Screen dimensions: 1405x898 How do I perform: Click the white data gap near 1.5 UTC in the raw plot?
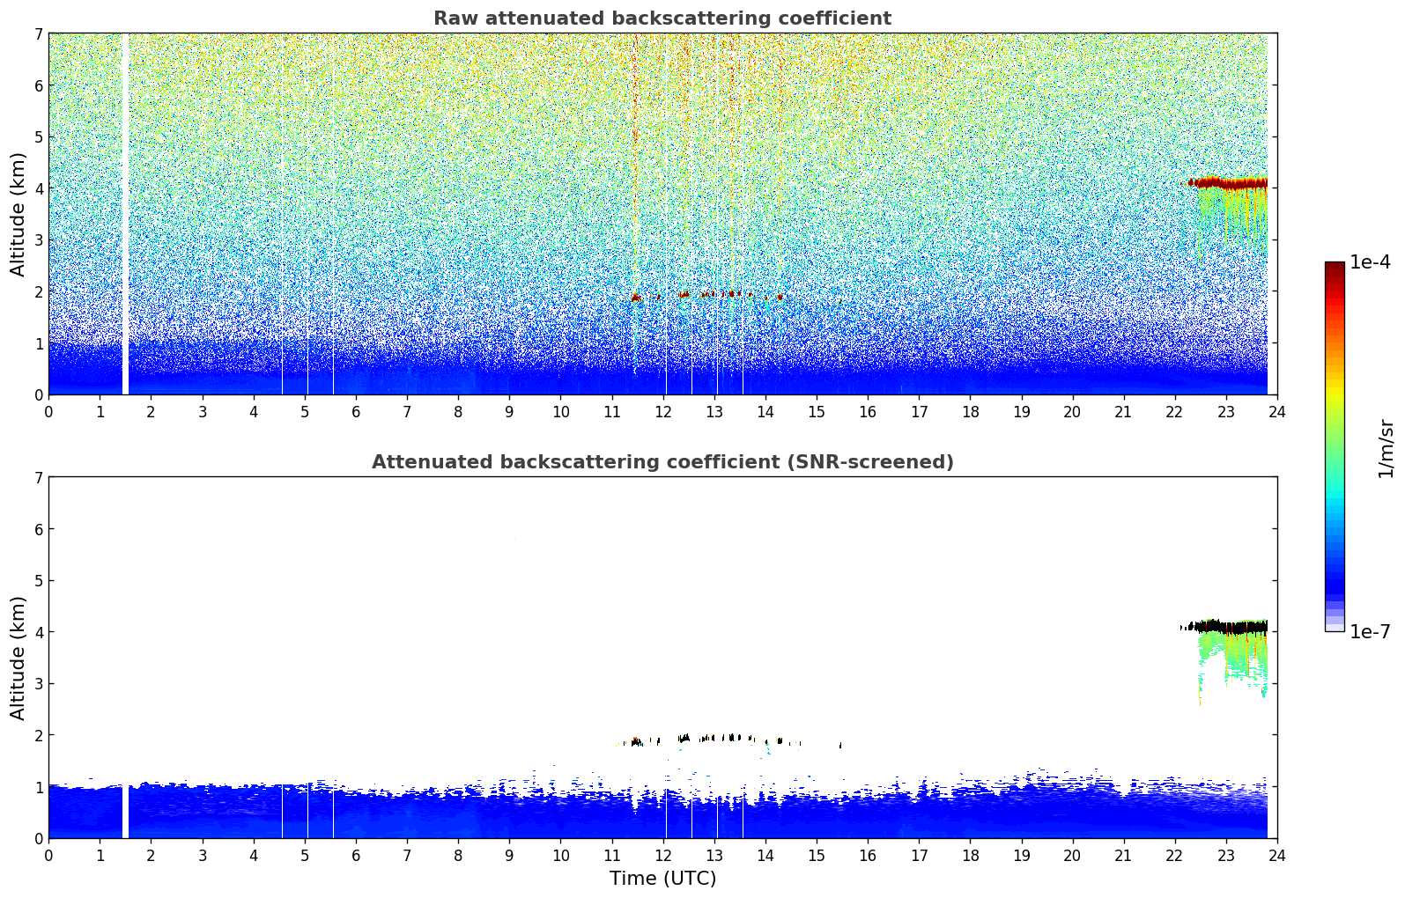[125, 214]
